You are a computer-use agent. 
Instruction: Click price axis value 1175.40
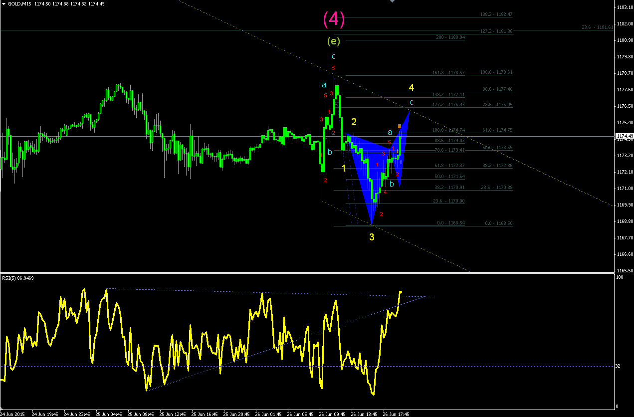[x=625, y=123]
